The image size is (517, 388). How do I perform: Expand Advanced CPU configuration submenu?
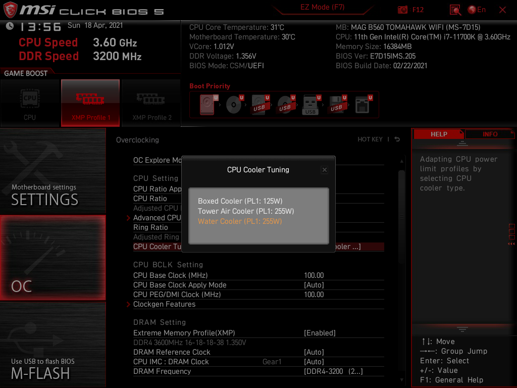157,218
